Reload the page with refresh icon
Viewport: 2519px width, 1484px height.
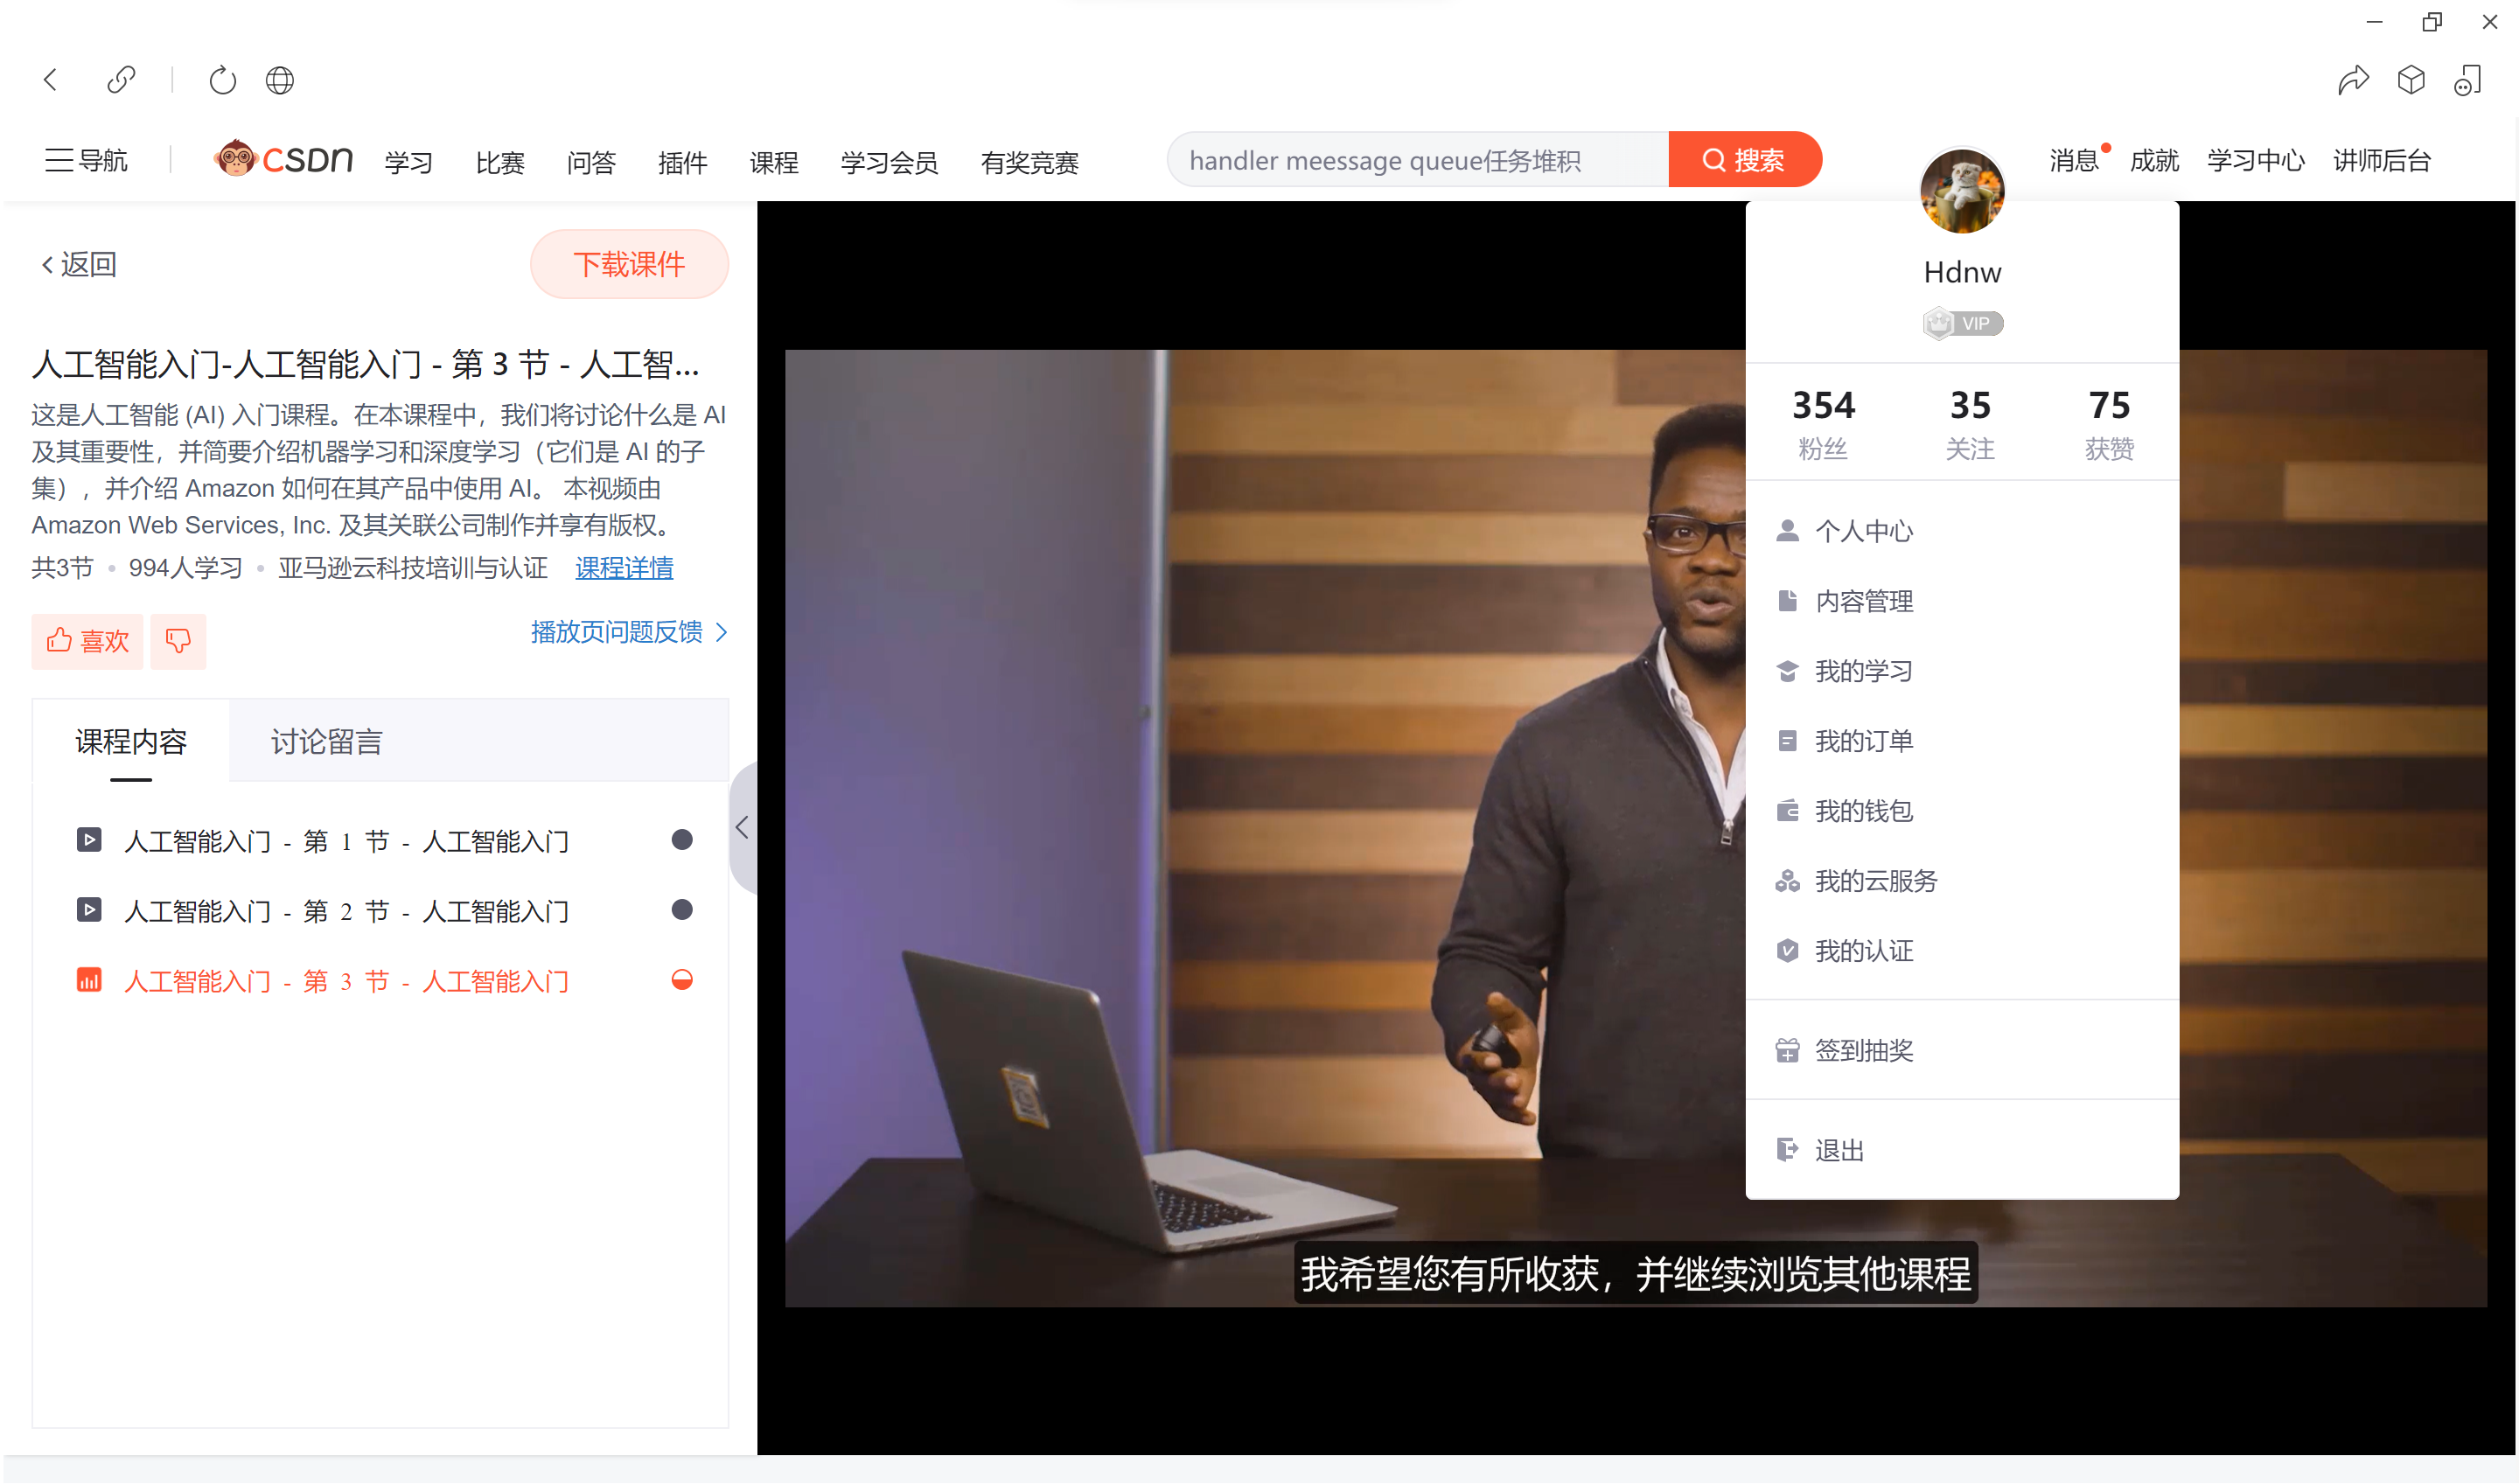tap(222, 80)
